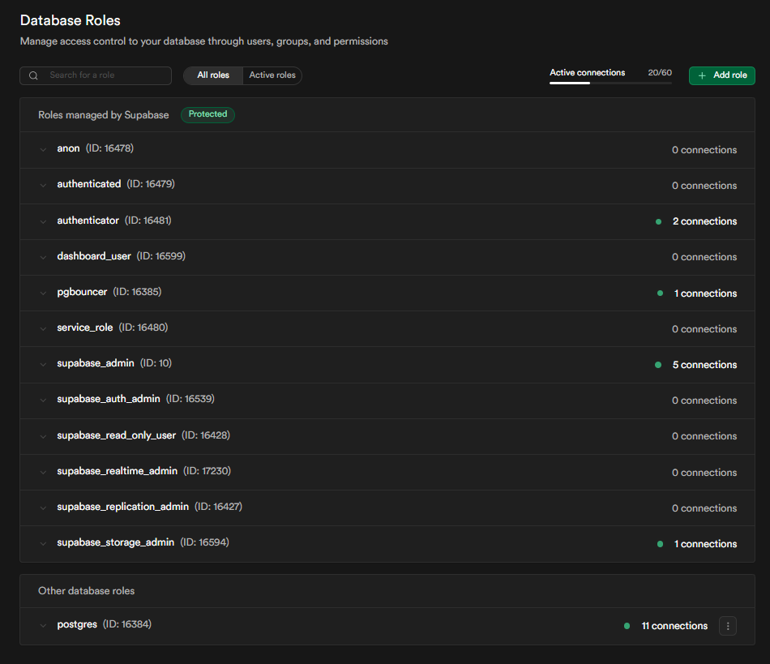Expand the anon role row
770x664 pixels.
pyautogui.click(x=43, y=149)
